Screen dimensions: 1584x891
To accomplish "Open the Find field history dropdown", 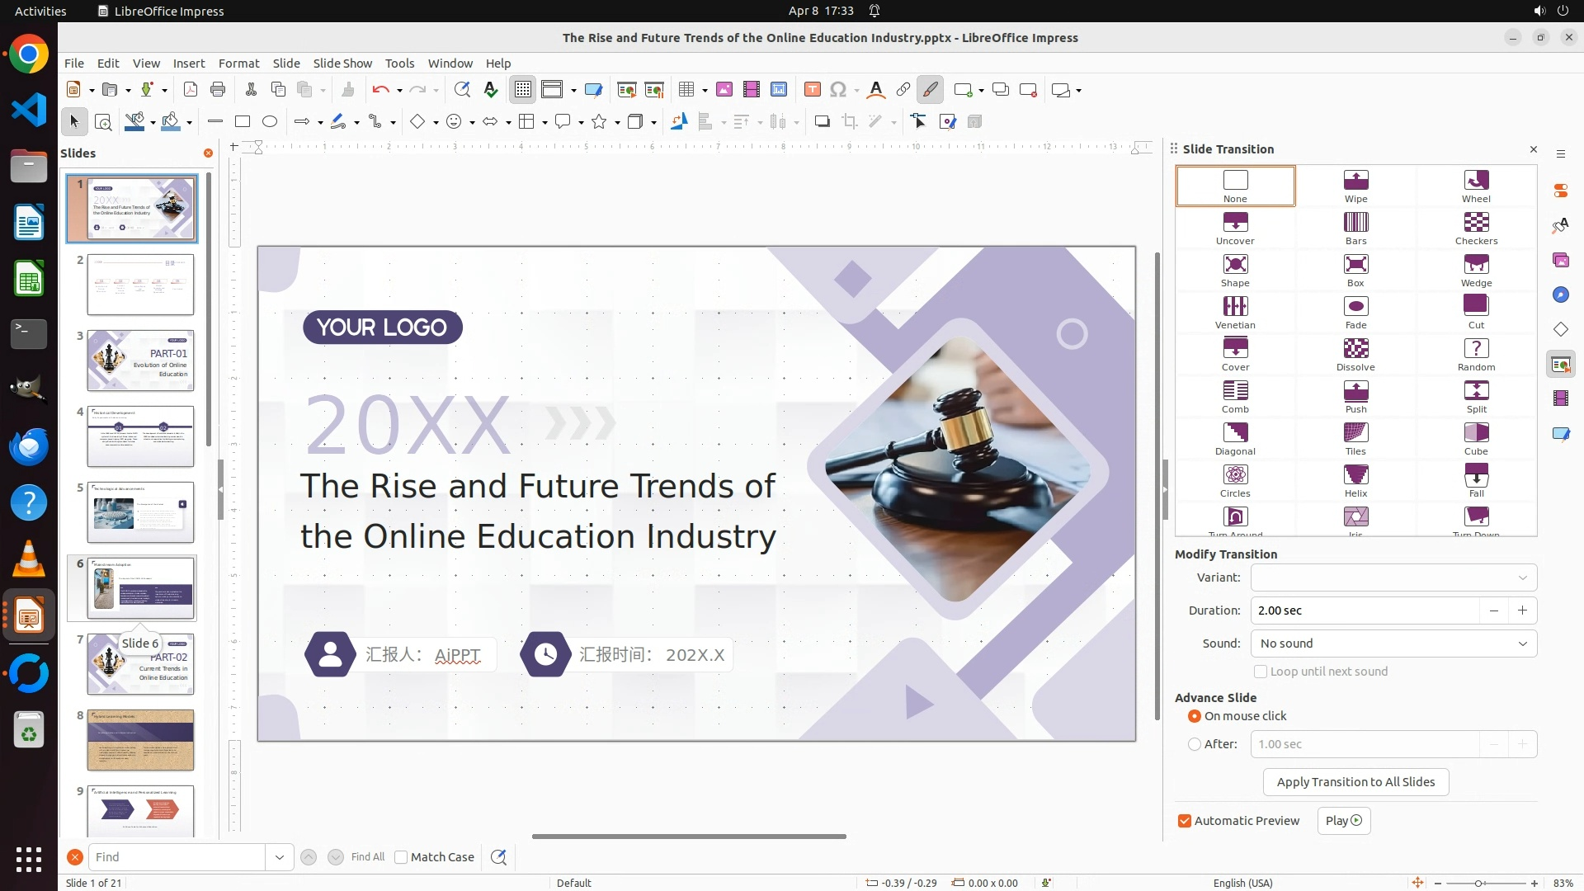I will tap(280, 857).
